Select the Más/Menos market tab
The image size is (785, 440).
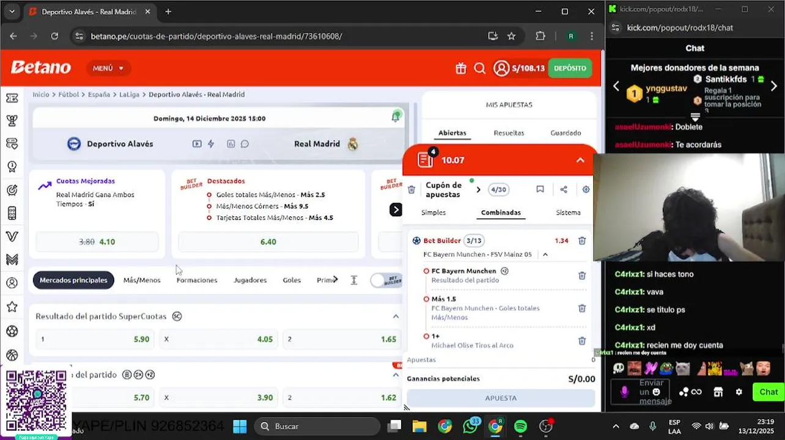pos(142,280)
